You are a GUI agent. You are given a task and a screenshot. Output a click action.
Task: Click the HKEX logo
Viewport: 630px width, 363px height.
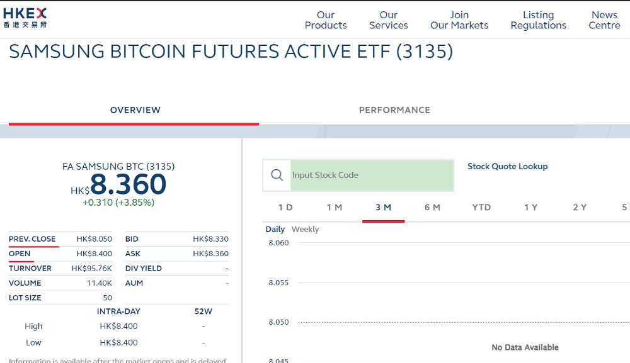click(x=26, y=16)
